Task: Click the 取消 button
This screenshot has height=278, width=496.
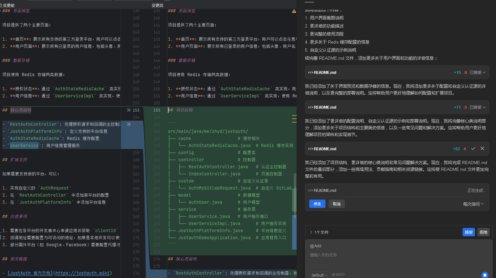Action: pyautogui.click(x=337, y=204)
